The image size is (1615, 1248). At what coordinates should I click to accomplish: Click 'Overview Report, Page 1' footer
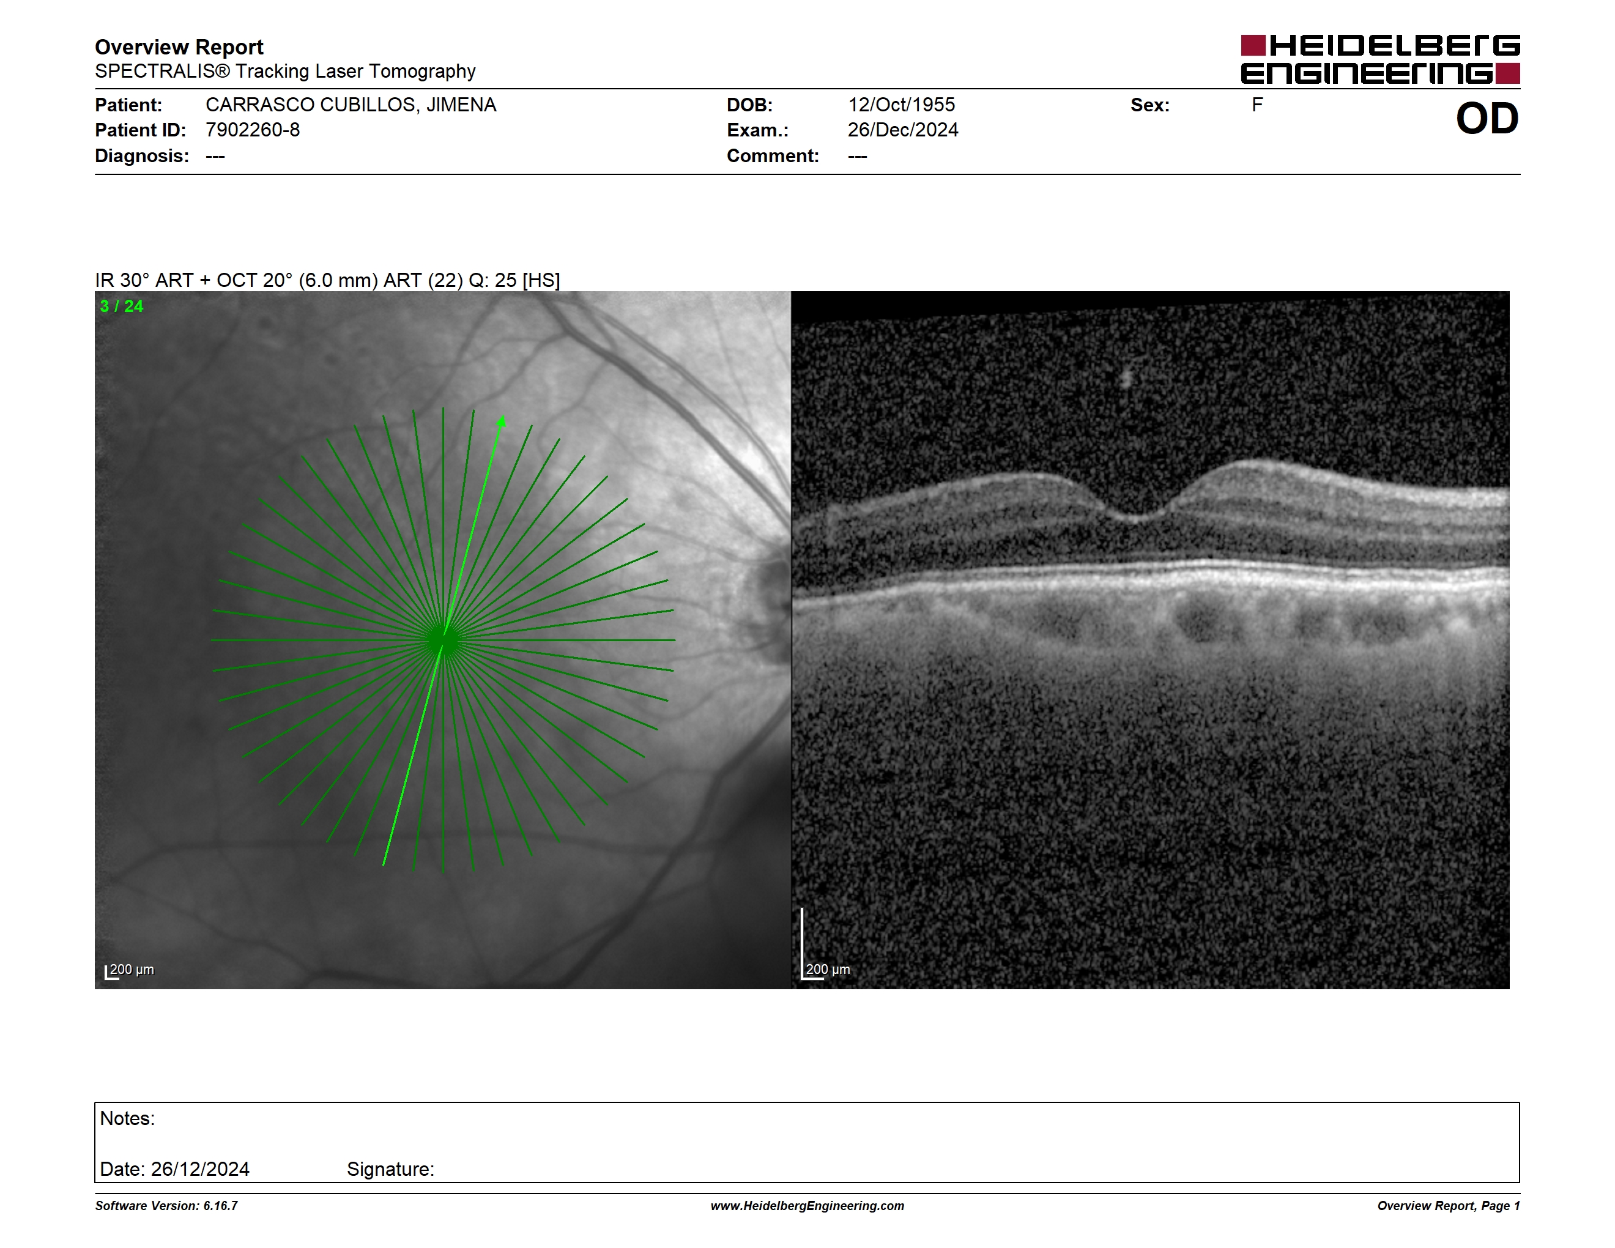(1449, 1206)
